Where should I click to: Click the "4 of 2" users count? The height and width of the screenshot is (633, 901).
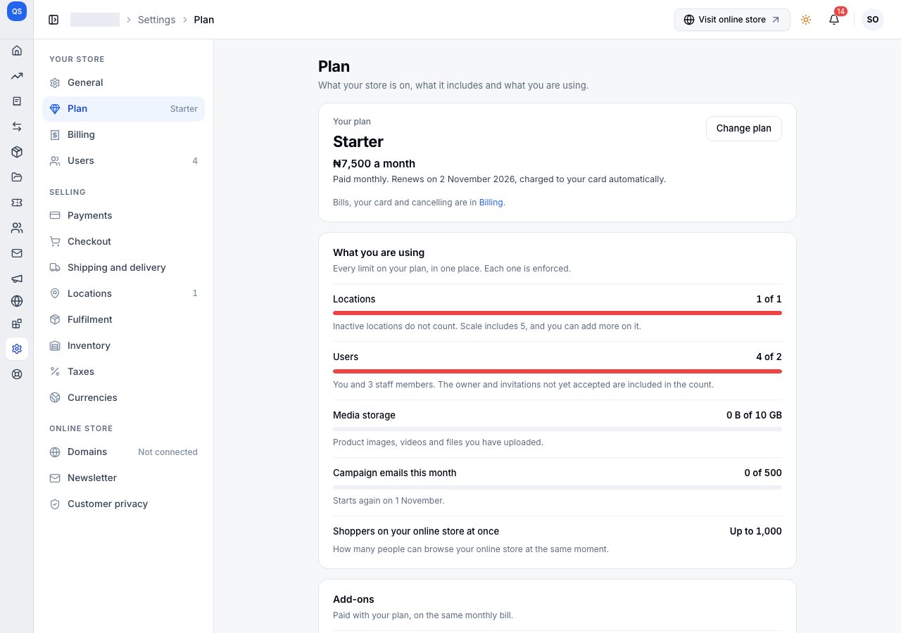click(769, 357)
